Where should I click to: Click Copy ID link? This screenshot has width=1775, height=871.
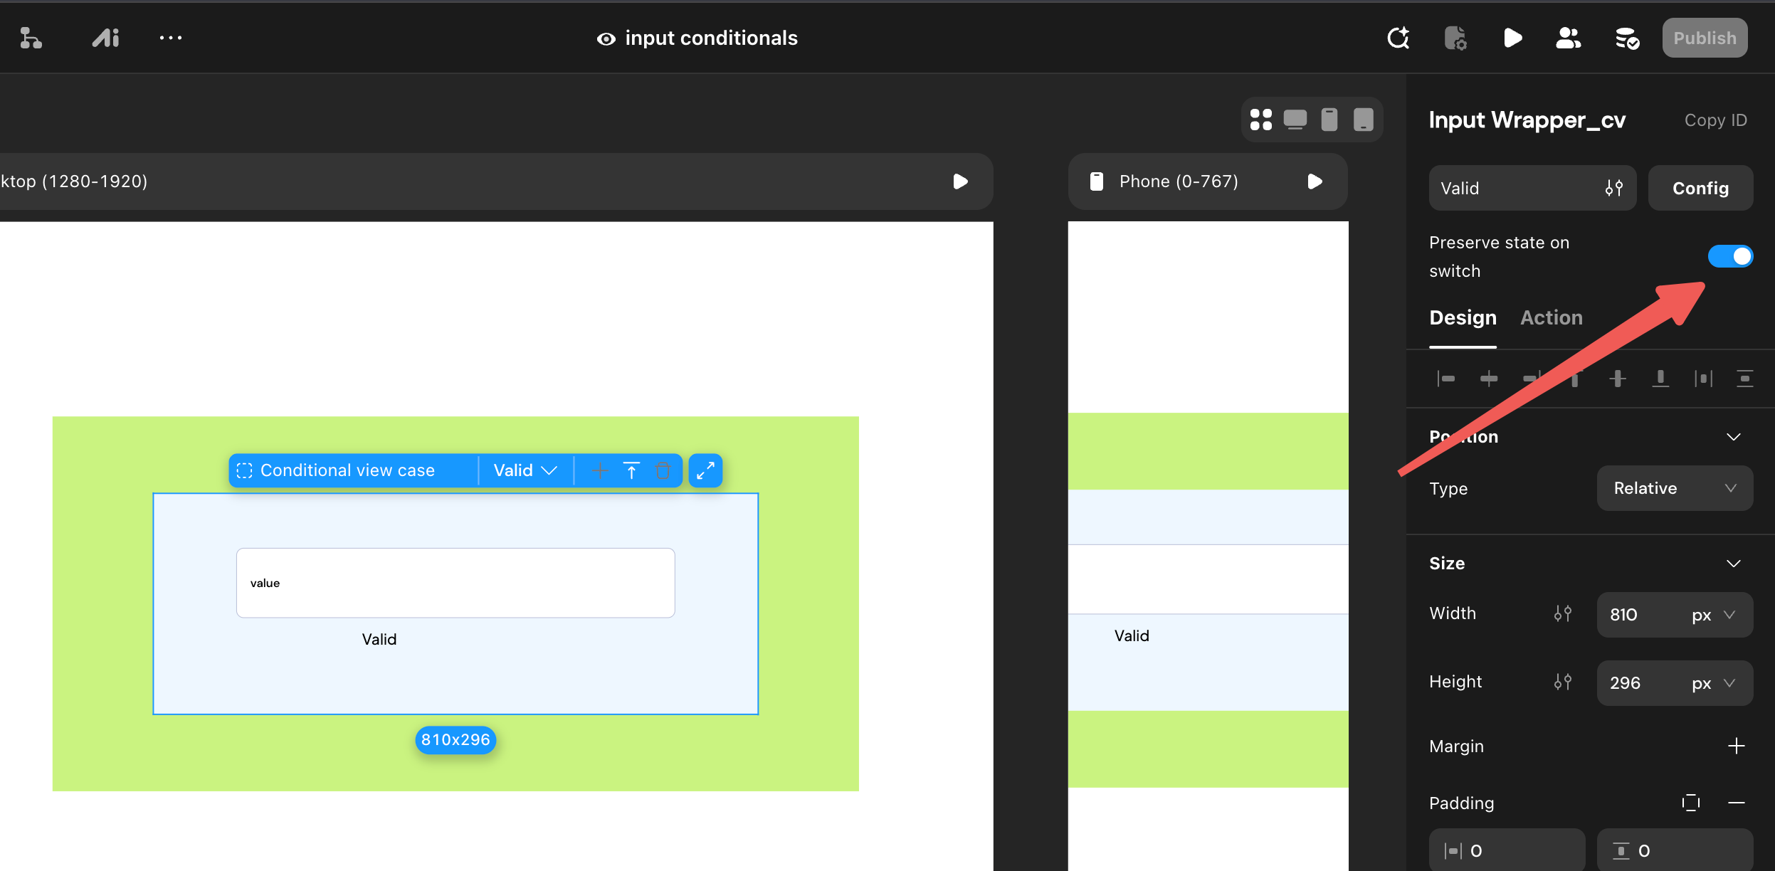1715,120
